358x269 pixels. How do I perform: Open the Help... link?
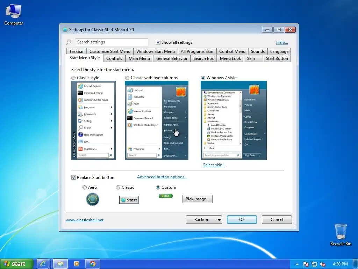pos(282,42)
